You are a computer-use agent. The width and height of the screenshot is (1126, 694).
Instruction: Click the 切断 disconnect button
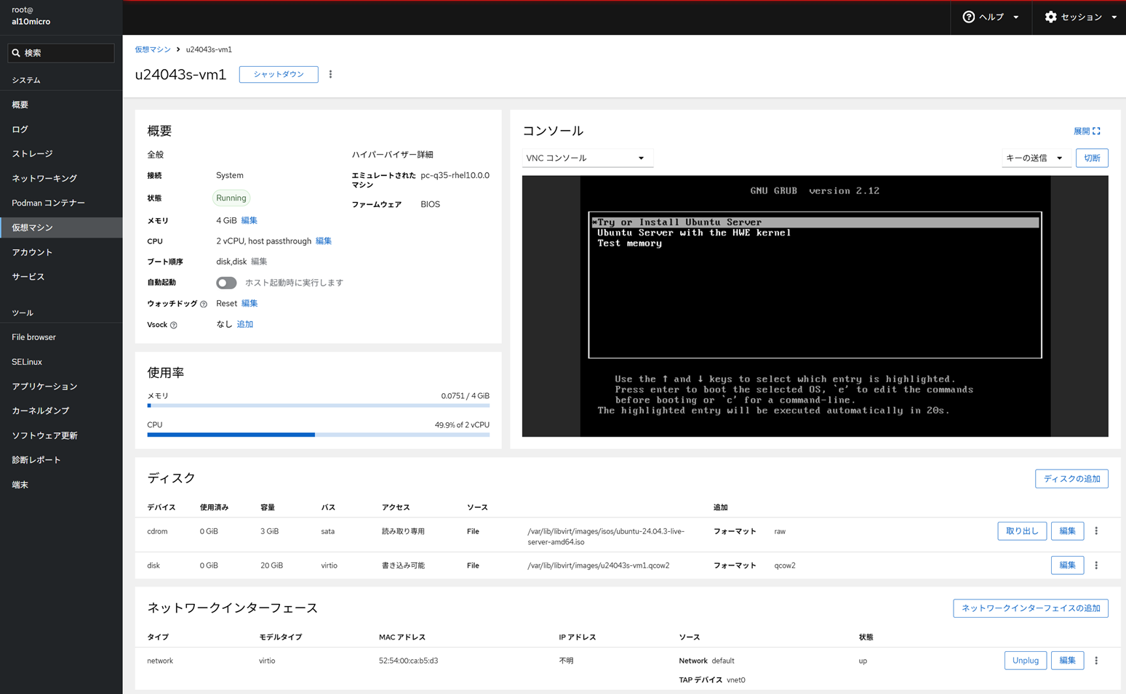pos(1092,158)
